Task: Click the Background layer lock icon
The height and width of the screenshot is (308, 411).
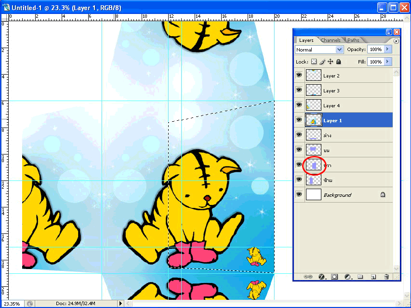Action: pyautogui.click(x=383, y=194)
